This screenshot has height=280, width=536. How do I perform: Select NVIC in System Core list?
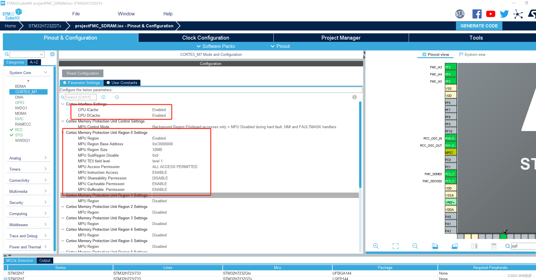[19, 119]
